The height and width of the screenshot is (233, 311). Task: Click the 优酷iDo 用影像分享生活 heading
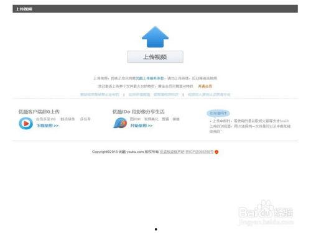coord(139,112)
